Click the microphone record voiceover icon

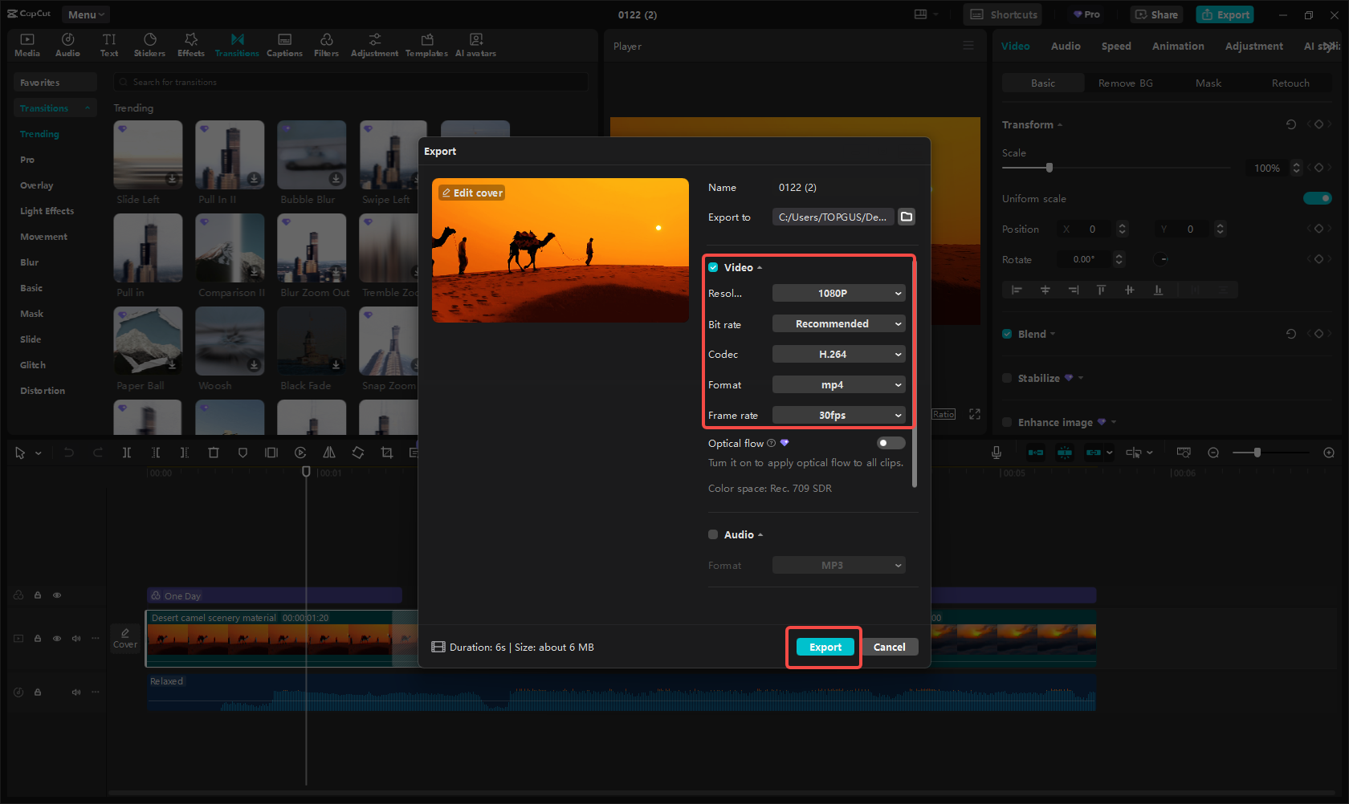pos(996,453)
